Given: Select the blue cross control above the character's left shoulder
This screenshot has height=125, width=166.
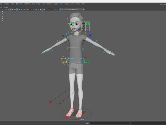Looking at the screenshot, I should point(91,36).
